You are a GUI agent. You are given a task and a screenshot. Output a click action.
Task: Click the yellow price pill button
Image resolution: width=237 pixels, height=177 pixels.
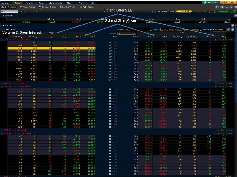point(184,11)
